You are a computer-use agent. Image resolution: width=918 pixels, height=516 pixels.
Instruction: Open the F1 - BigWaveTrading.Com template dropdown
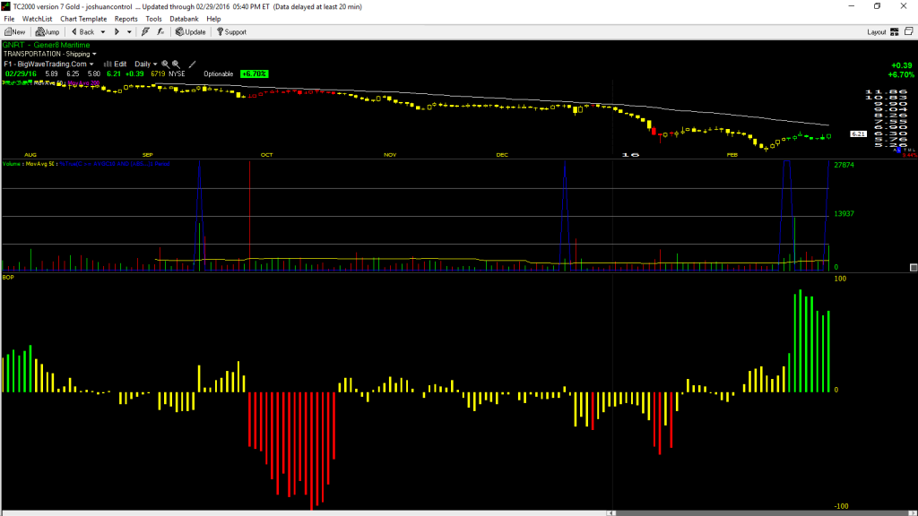tap(48, 64)
